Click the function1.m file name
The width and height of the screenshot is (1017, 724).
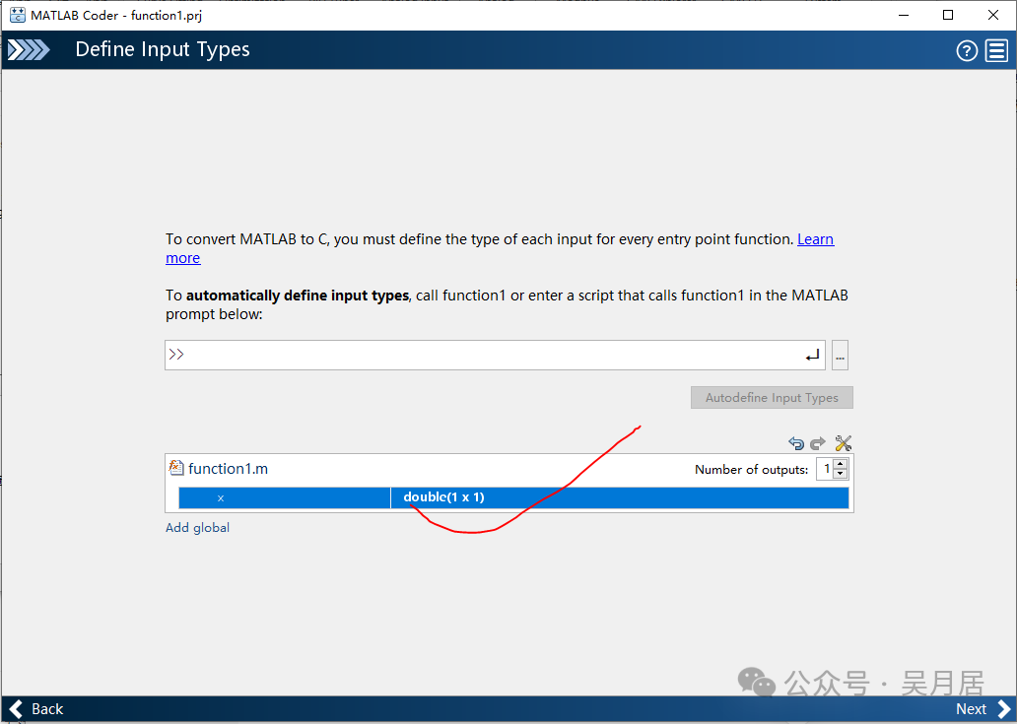pos(228,469)
